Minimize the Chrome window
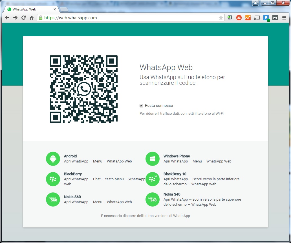The image size is (291, 243). tap(265, 3)
